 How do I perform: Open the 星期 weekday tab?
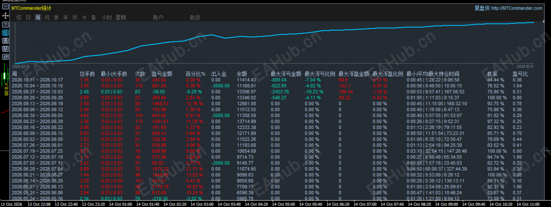pos(121,17)
